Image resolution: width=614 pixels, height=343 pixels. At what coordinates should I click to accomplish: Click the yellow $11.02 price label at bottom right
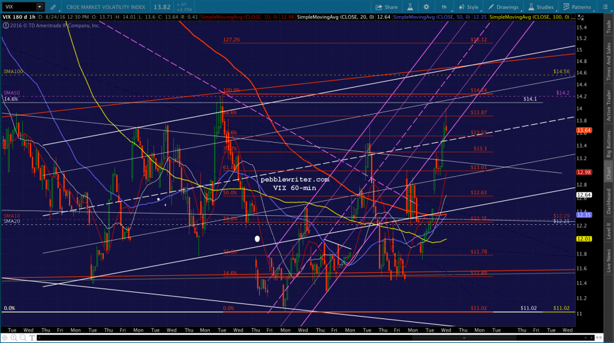(561, 309)
